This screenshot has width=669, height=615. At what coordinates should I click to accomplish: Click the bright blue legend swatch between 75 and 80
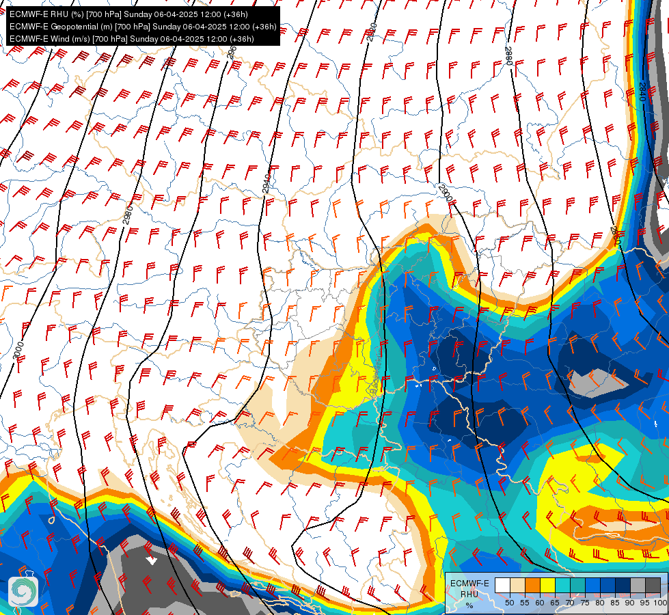coord(592,585)
